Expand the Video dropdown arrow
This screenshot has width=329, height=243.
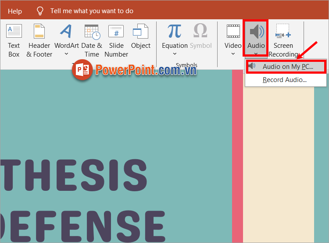tap(233, 54)
